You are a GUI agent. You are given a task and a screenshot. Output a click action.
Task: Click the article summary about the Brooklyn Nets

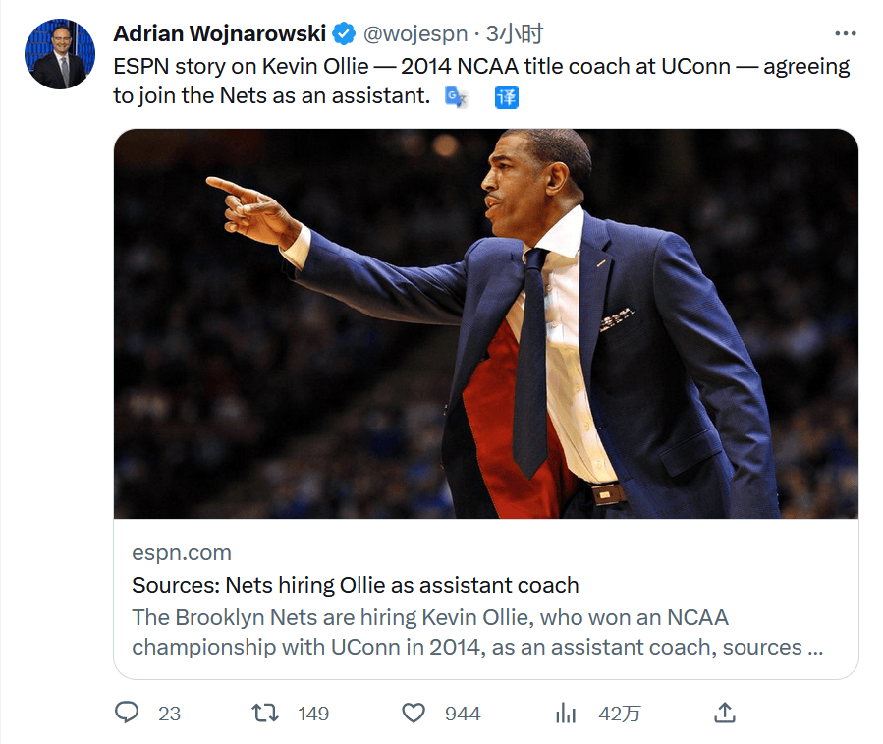pos(476,632)
